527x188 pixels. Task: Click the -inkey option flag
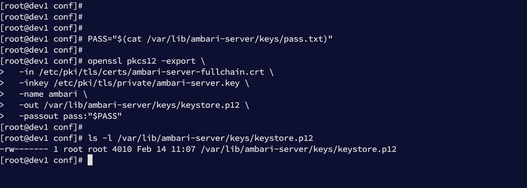tap(34, 83)
